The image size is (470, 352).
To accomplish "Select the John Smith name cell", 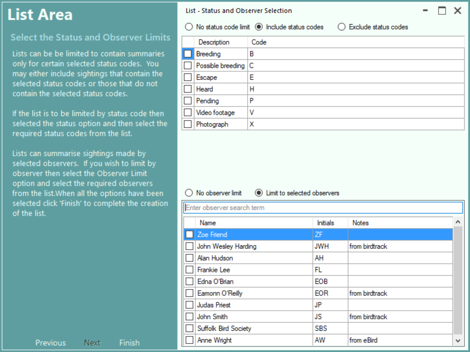I will (254, 317).
